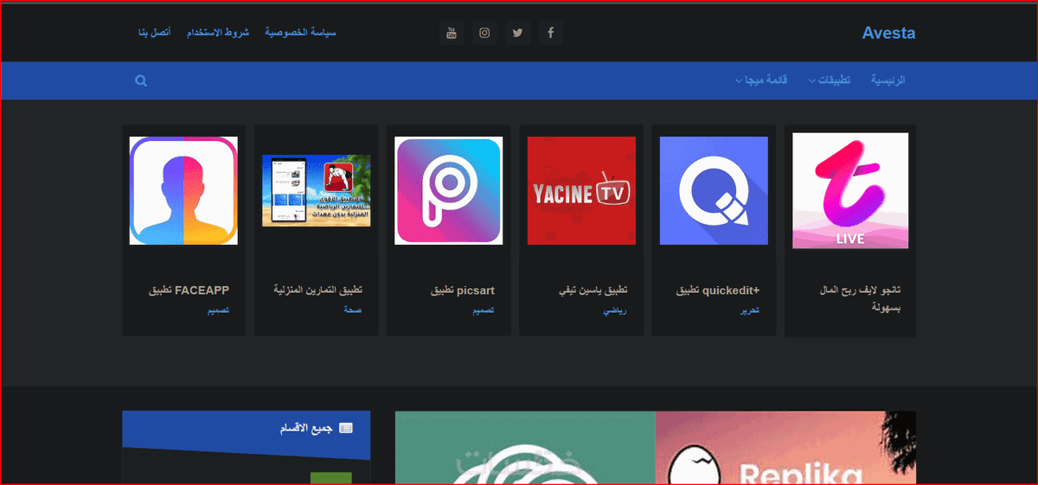Image resolution: width=1038 pixels, height=485 pixels.
Task: Open the الرئيسية menu item
Action: coord(887,80)
